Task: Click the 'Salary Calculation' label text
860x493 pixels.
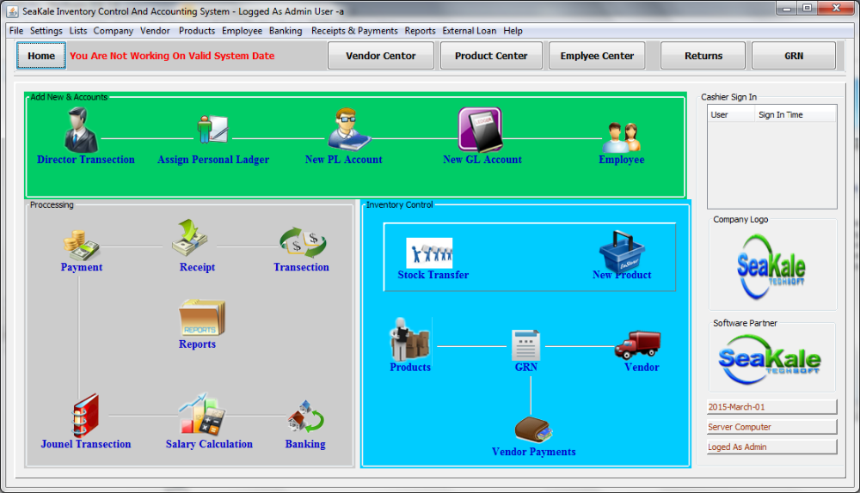Action: click(x=209, y=444)
